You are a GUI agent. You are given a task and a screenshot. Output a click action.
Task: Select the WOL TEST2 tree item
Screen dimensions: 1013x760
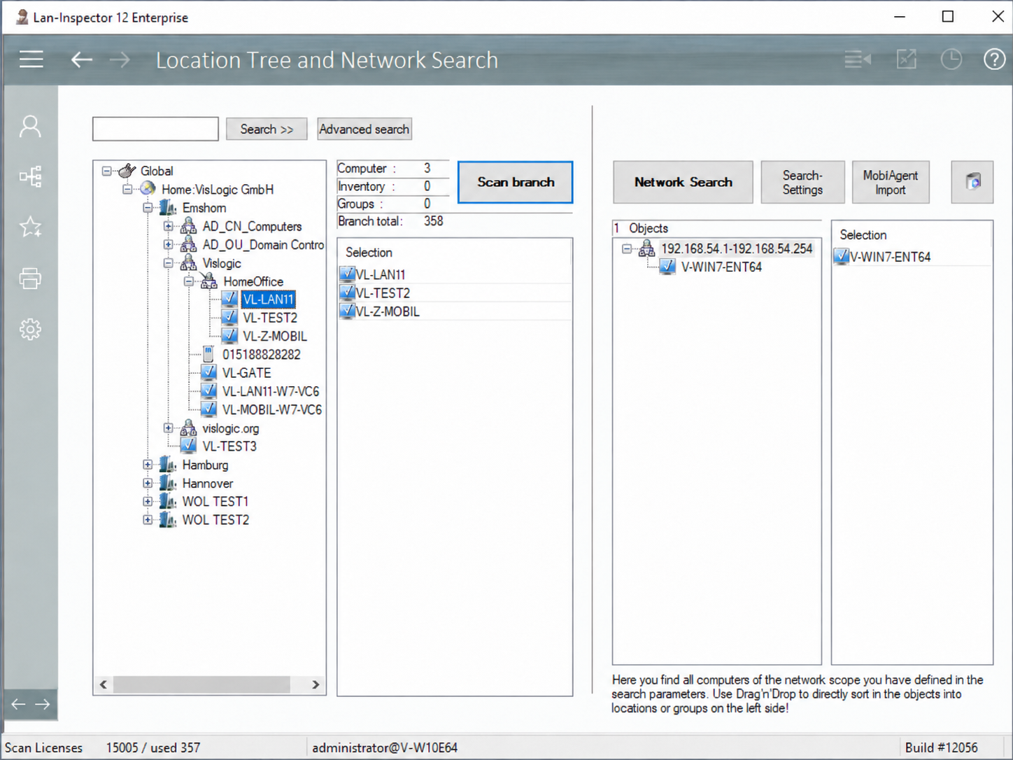215,520
